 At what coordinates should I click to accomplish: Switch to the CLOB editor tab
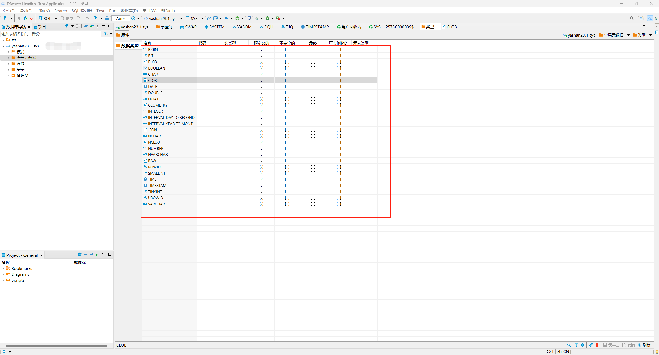(449, 27)
